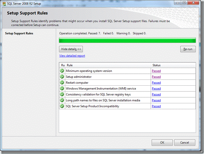Click the green completed progress bar
Screen dimensions: 204x154
[x=127, y=40]
